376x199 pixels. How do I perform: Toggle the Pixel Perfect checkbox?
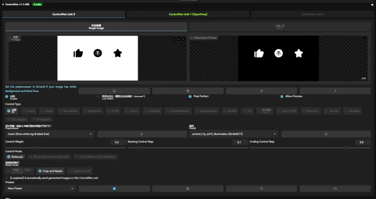click(190, 97)
